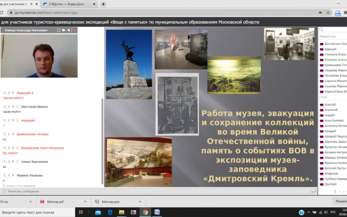The width and height of the screenshot is (347, 217).
Task: Click the chat vertical scrollbar
Action: pos(102,142)
